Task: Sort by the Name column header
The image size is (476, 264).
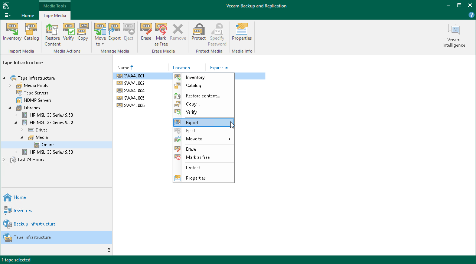Action: (x=141, y=68)
